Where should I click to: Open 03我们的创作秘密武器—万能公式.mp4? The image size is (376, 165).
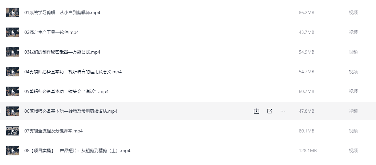[x=62, y=52]
